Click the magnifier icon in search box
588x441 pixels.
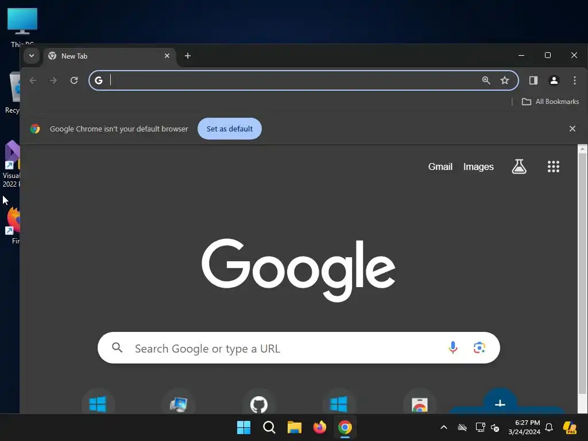point(117,347)
